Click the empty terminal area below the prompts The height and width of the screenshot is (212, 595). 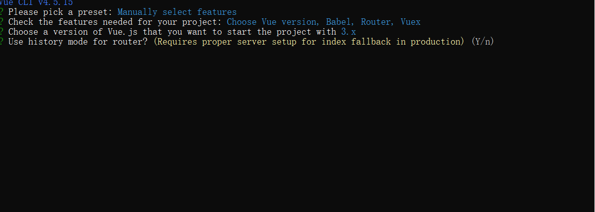[x=297, y=129]
